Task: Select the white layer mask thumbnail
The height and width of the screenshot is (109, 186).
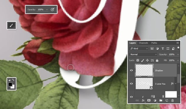Action: click(x=171, y=94)
